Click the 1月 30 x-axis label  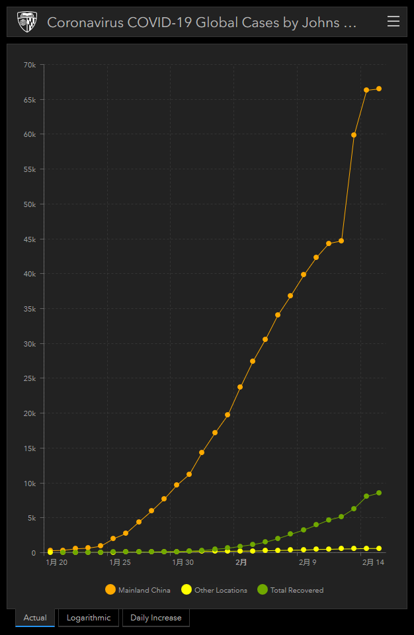coord(183,562)
